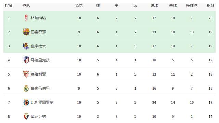Open the 比利亚雷亚尔 team name link
The height and width of the screenshot is (123, 219).
pyautogui.click(x=42, y=102)
